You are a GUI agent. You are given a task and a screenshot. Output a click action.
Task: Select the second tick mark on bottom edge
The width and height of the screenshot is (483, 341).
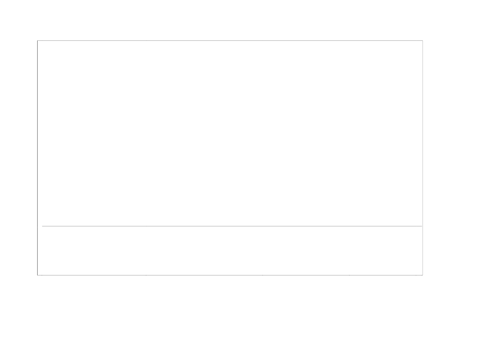point(146,275)
